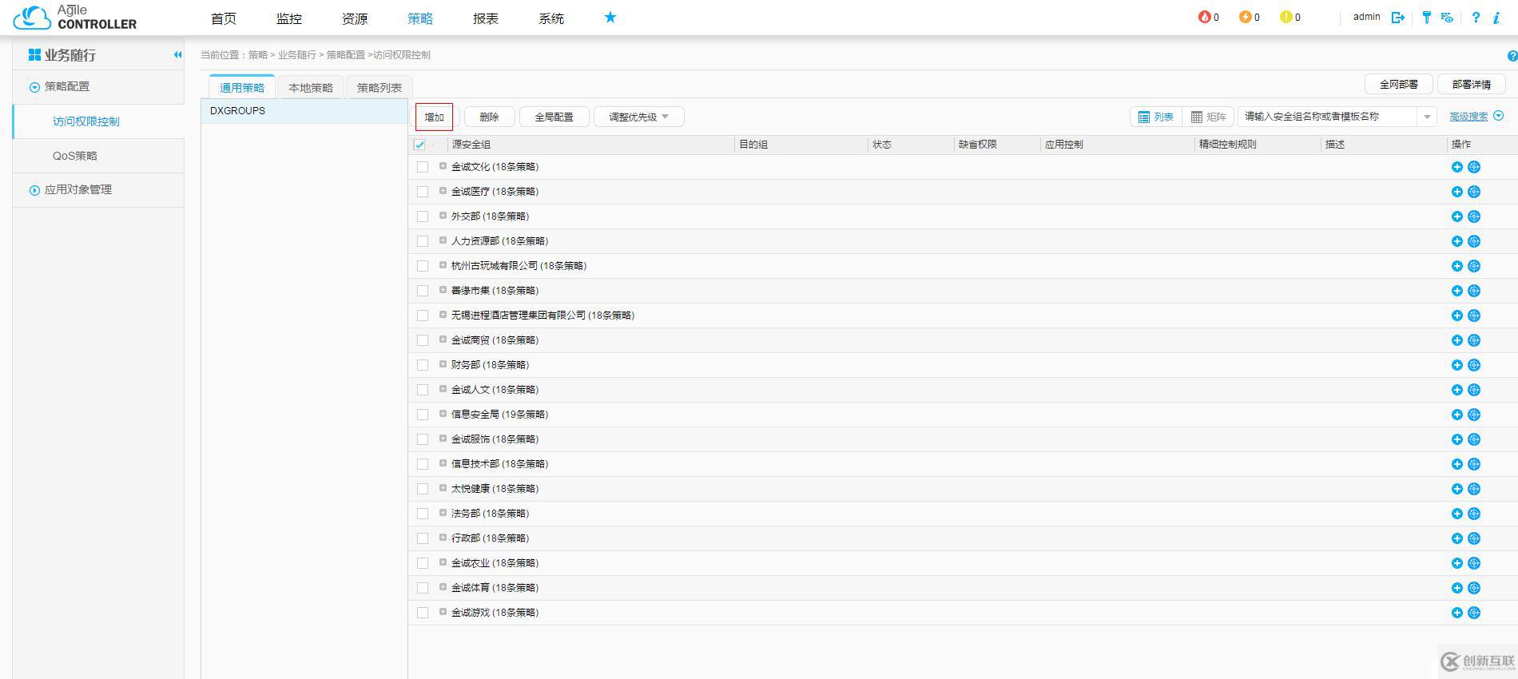The height and width of the screenshot is (679, 1518).
Task: Select DXGROUPS in the policy list
Action: point(304,111)
